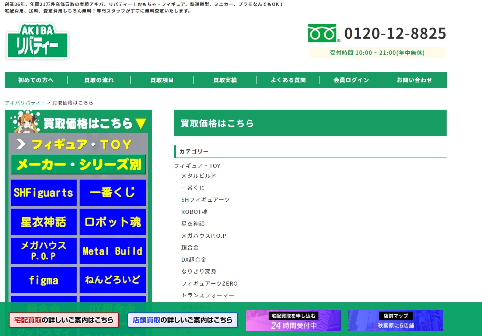Select the メガハウス P.O.P blue tile
Image resolution: width=482 pixels, height=336 pixels.
43,251
